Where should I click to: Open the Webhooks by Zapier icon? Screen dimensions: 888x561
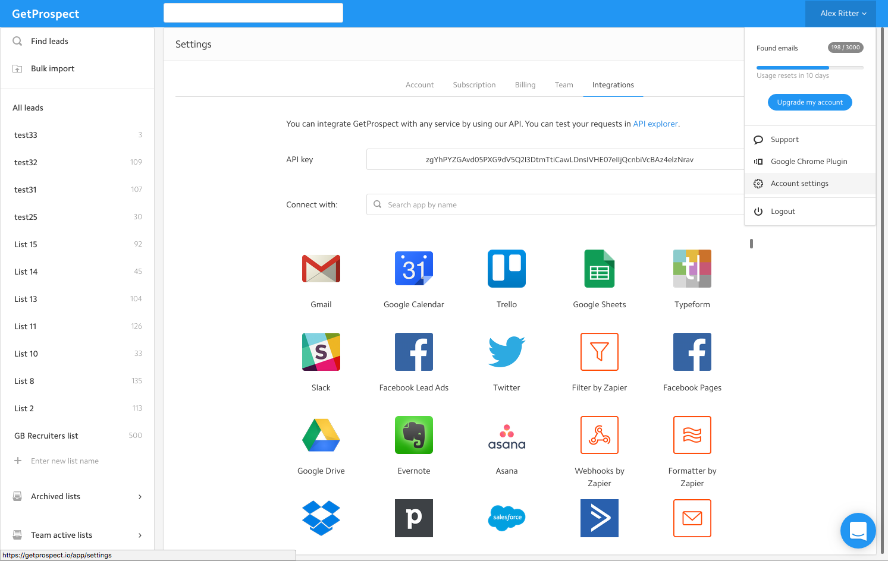tap(600, 435)
